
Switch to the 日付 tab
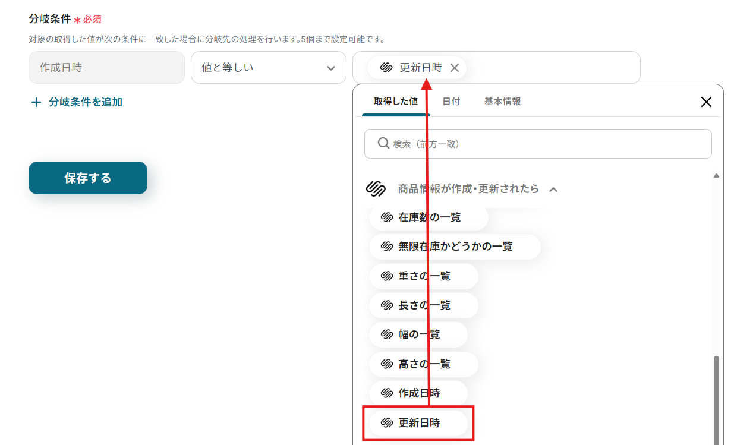coord(451,102)
